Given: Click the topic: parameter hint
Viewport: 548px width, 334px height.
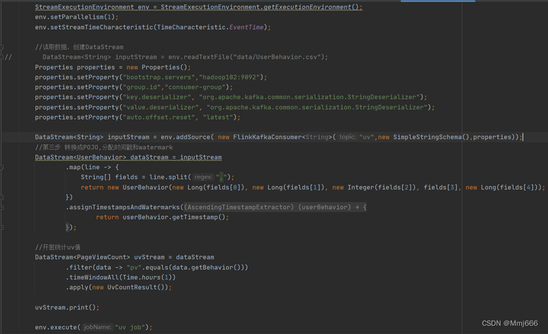Looking at the screenshot, I should click(x=347, y=137).
